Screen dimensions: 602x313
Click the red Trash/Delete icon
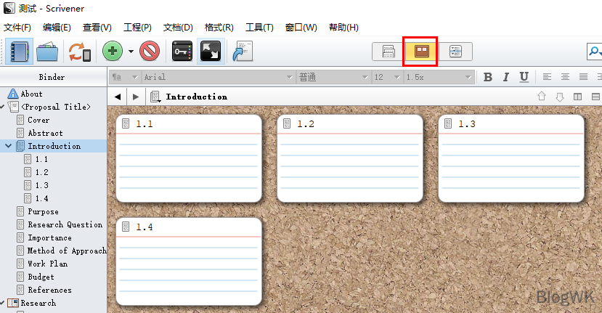pos(150,52)
